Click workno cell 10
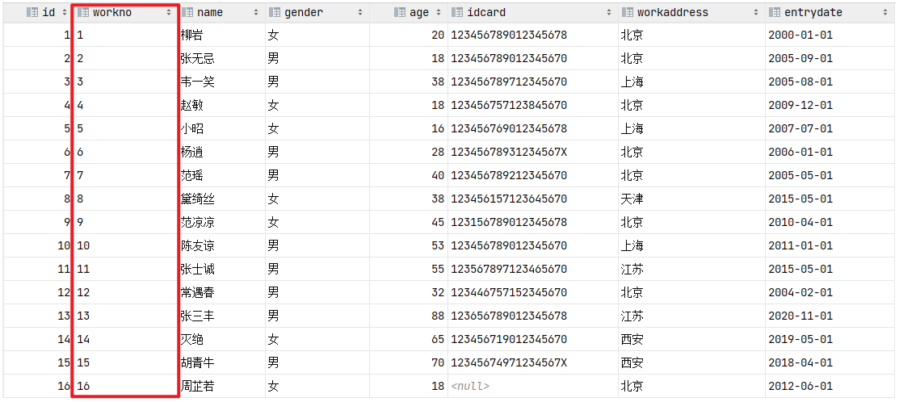The width and height of the screenshot is (899, 402). pyautogui.click(x=84, y=245)
